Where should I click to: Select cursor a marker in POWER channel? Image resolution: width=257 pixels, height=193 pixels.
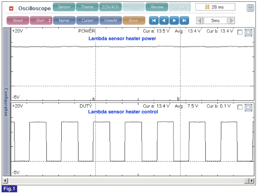93,99
